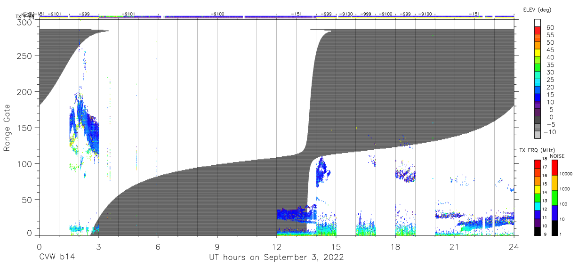
Task: Click the '45' value on the ELEV scale
Action: pyautogui.click(x=550, y=50)
